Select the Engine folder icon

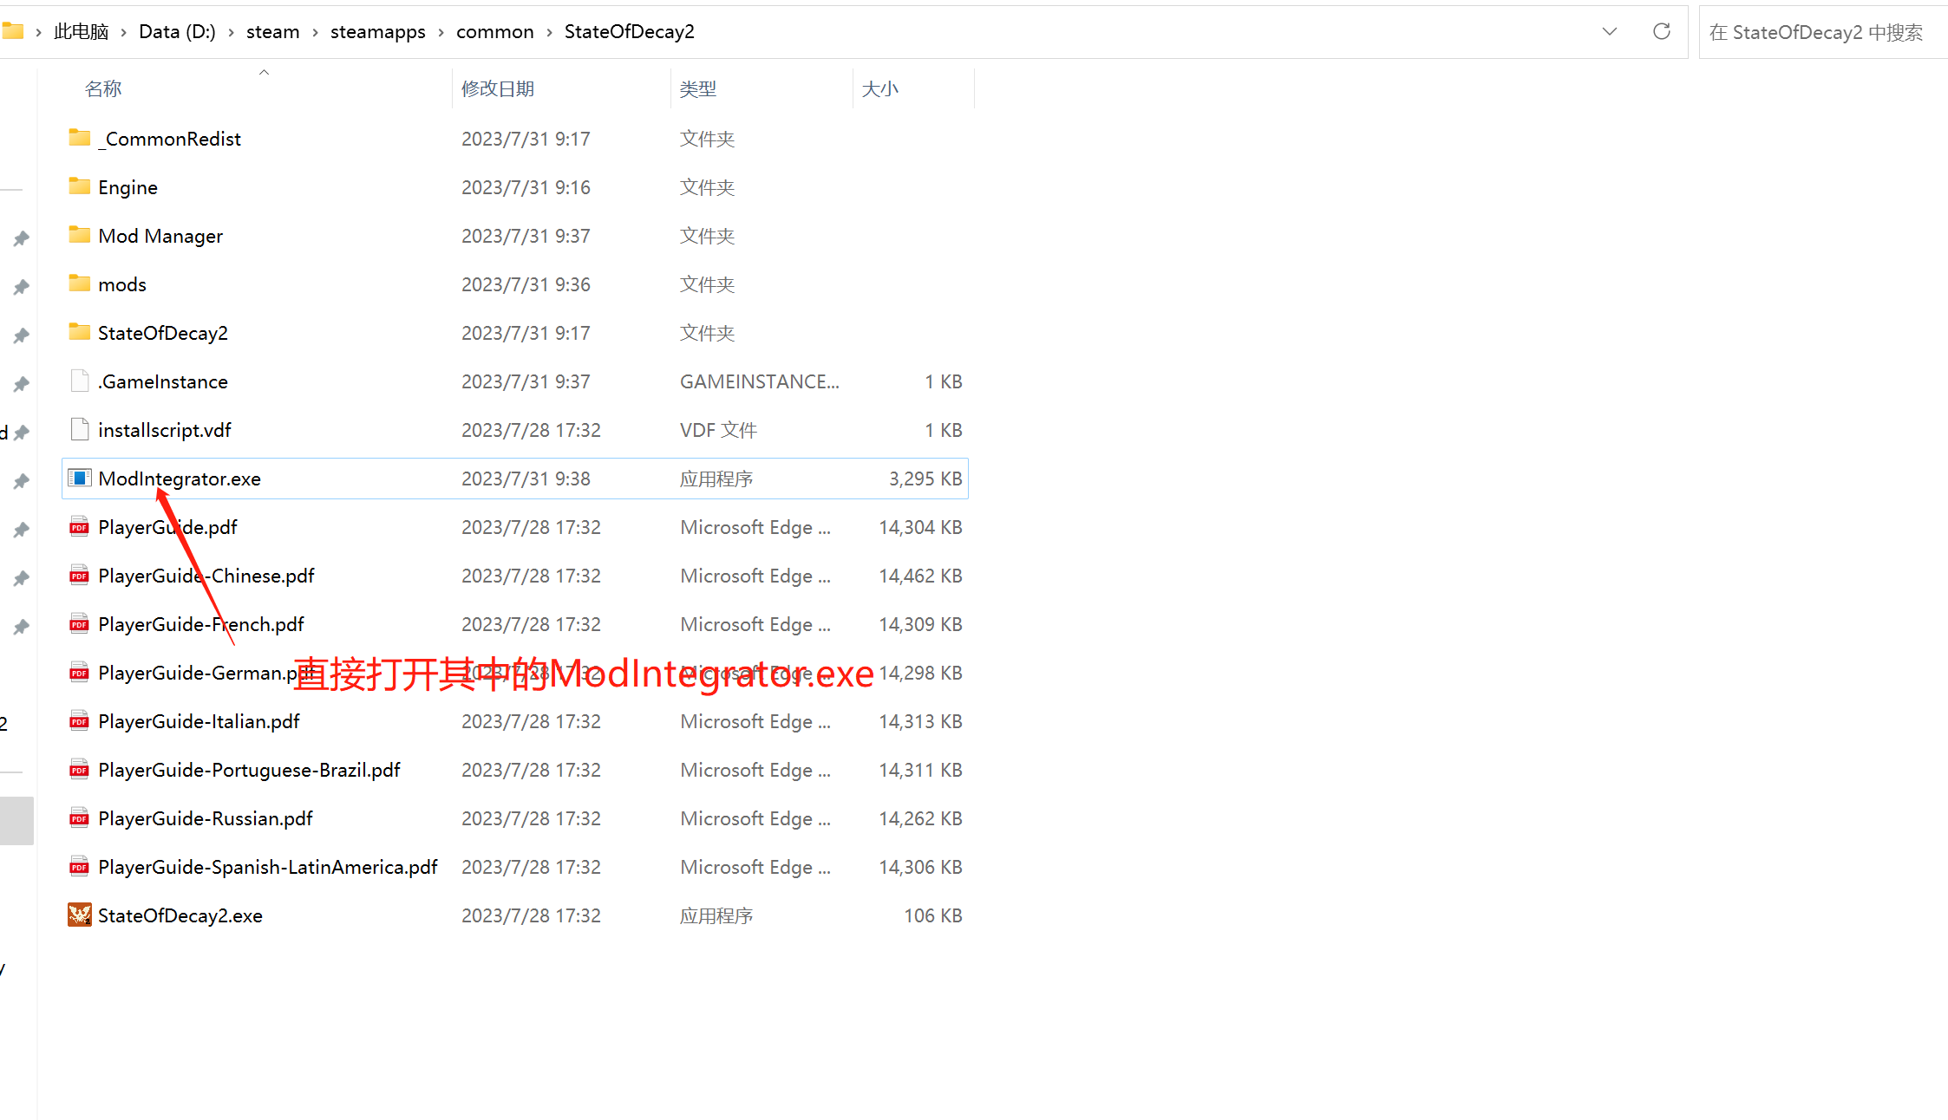(x=80, y=187)
